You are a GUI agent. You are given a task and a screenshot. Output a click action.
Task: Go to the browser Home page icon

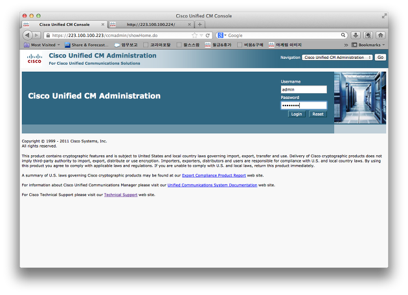pyautogui.click(x=380, y=35)
